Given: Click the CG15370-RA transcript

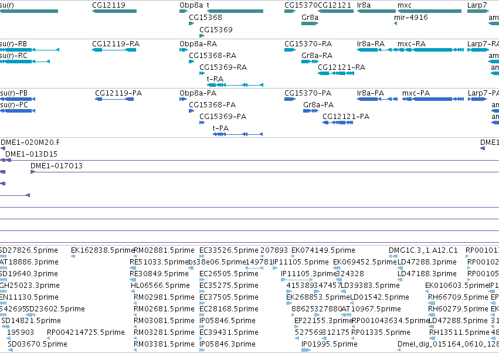Looking at the screenshot, I should [290, 50].
